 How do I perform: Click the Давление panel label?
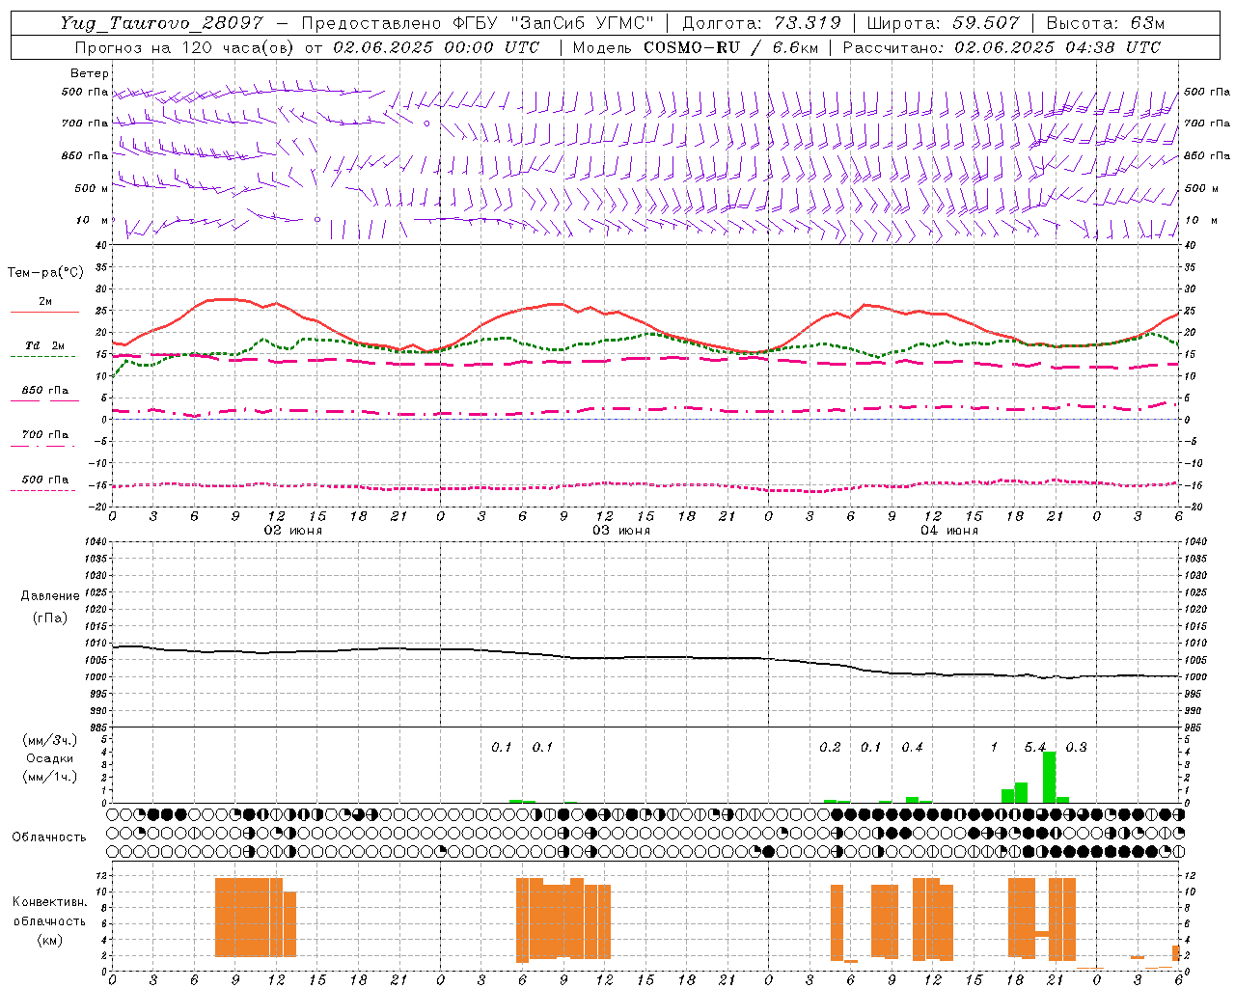click(x=50, y=596)
